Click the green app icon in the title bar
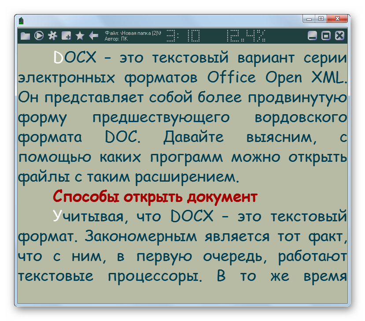 click(x=21, y=20)
